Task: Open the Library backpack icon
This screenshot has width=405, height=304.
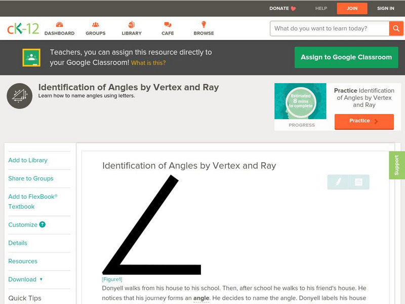Action: pos(132,24)
